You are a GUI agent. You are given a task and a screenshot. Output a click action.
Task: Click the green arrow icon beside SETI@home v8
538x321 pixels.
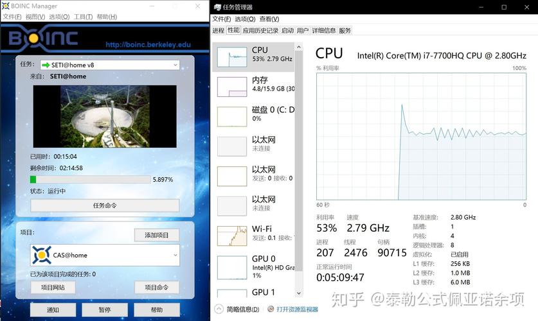tap(46, 65)
